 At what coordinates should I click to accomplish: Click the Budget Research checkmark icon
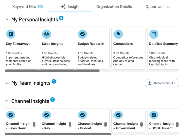(82, 34)
